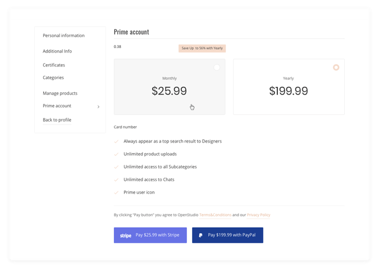Screen dimensions: 379x272
Task: Click checkmark beside Unlimited product uploads
Action: (x=116, y=154)
